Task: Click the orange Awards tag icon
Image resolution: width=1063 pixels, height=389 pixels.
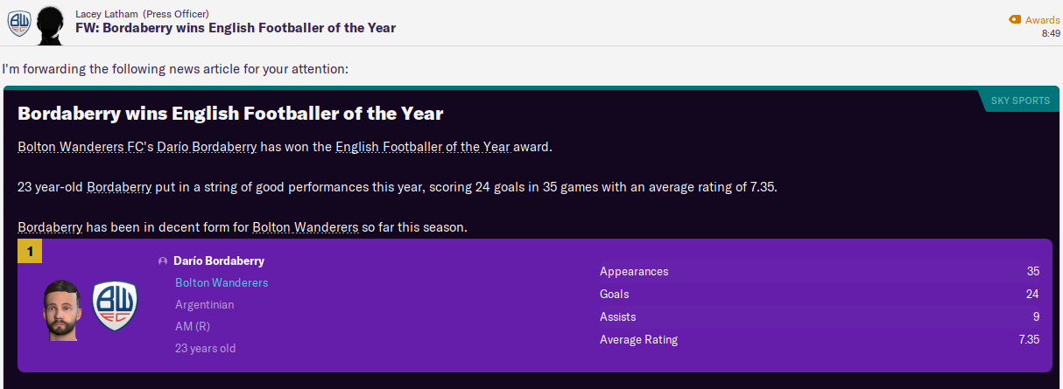Action: (x=1015, y=19)
